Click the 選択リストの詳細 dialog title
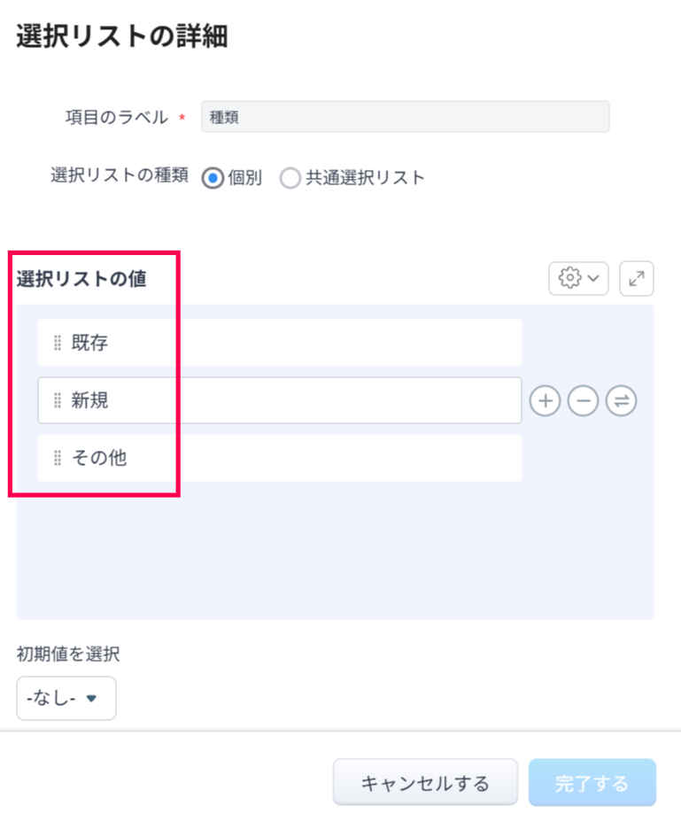 tap(121, 36)
